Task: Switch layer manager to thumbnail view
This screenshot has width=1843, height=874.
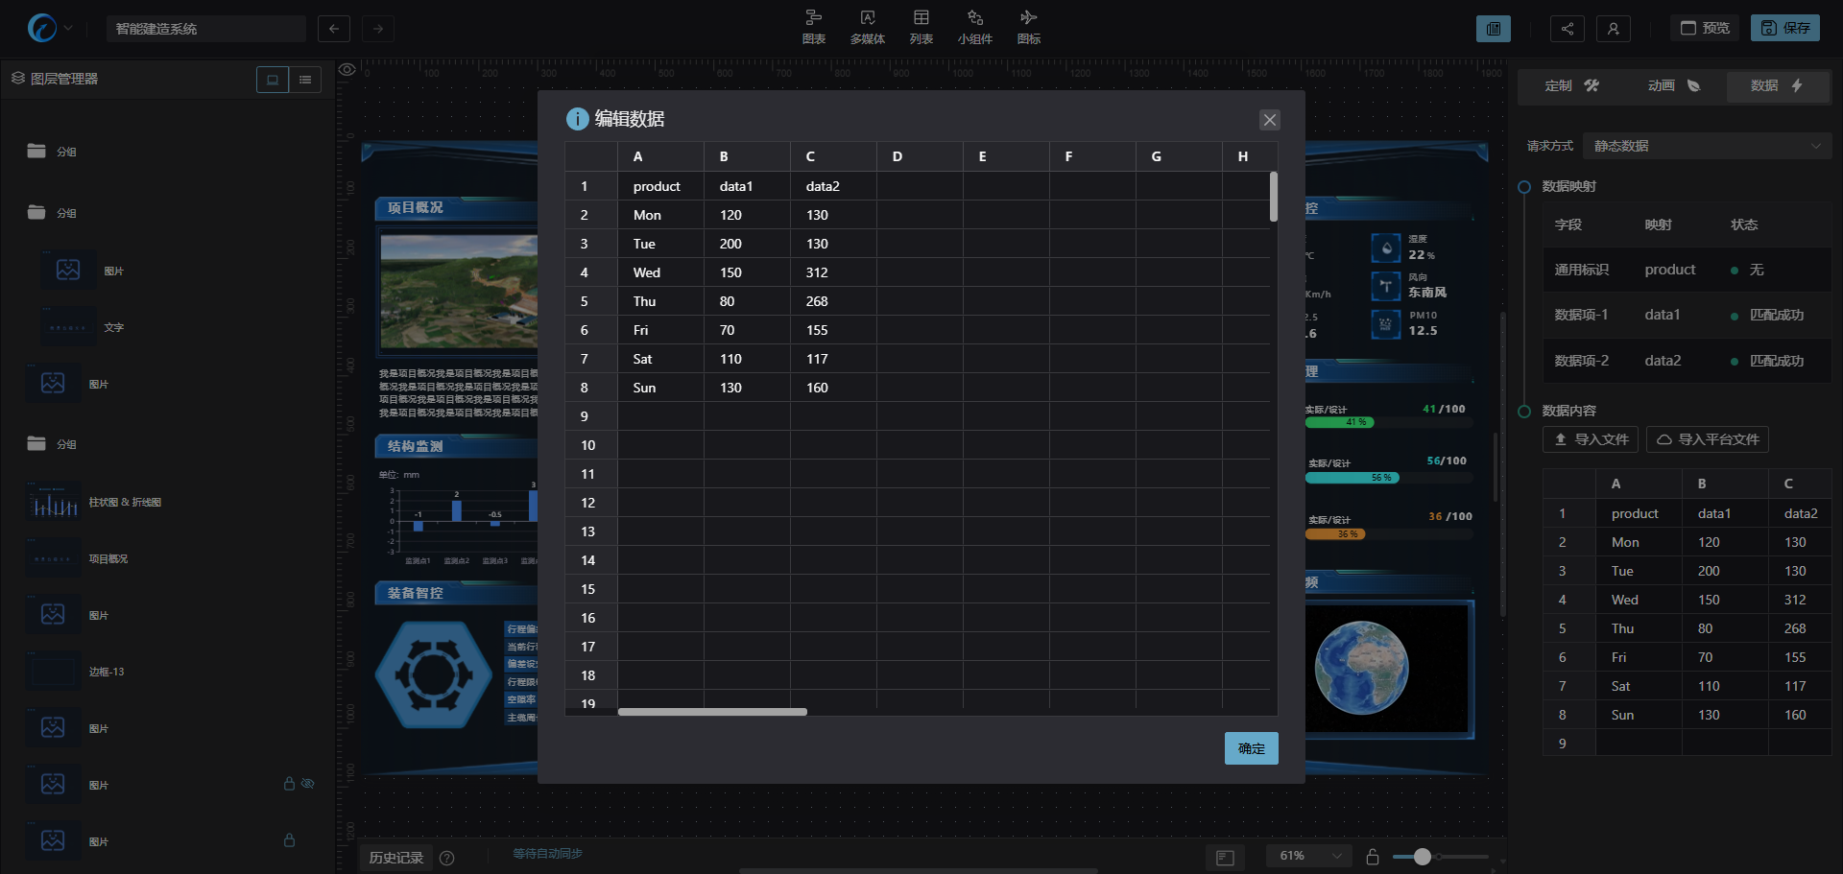Action: coord(273,80)
